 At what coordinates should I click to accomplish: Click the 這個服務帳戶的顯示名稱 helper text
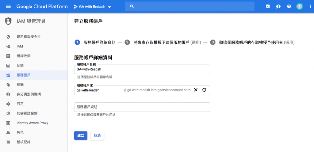[x=95, y=77]
